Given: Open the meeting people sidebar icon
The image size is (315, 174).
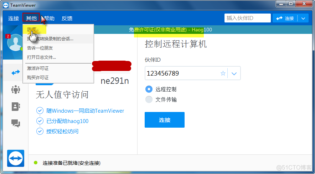Looking at the screenshot, I should point(15,89).
